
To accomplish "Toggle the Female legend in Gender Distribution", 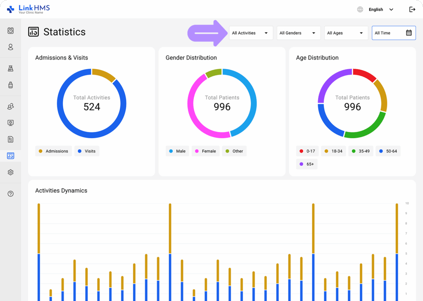I will click(x=205, y=151).
